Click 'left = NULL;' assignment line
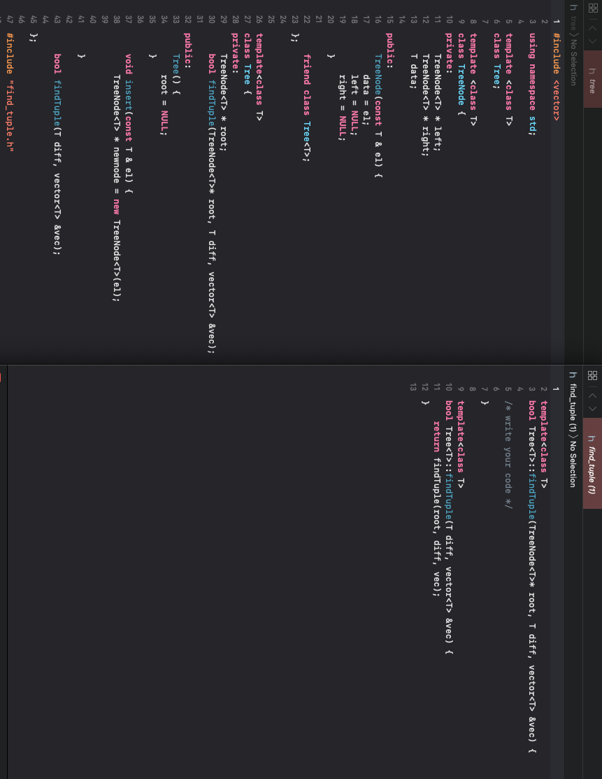The image size is (602, 779). coord(354,105)
